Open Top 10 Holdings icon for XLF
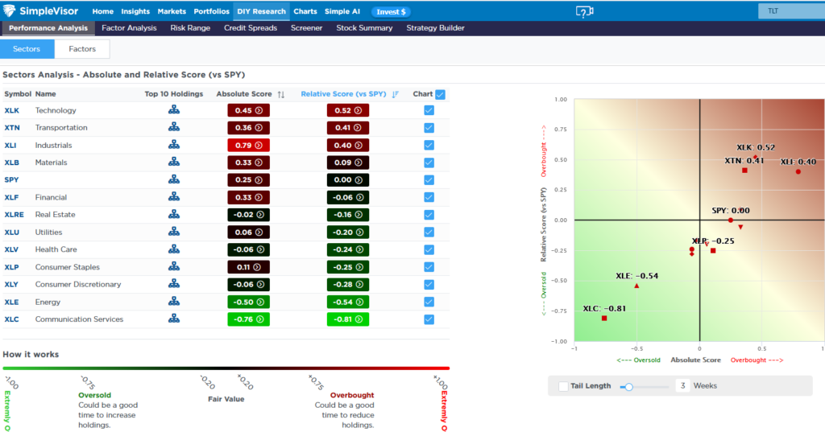The image size is (825, 432). 174,196
